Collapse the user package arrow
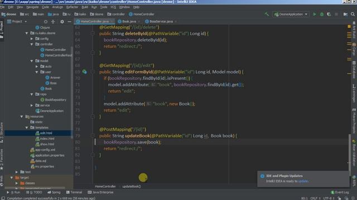This screenshot has height=200, width=357. pos(37,72)
